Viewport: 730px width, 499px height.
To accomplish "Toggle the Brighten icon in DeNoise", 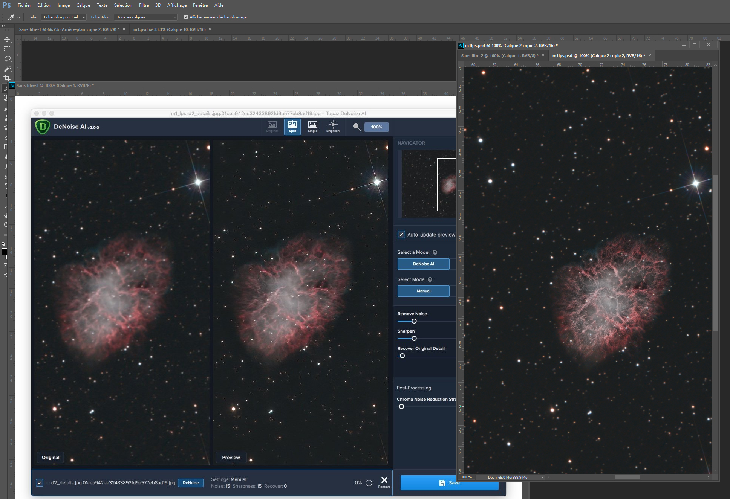I will pos(333,127).
